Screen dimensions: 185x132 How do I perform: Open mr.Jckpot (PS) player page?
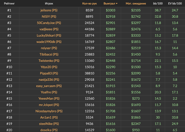pyautogui.click(x=49, y=105)
